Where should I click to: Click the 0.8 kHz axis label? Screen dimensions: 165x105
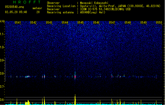coord(2,73)
